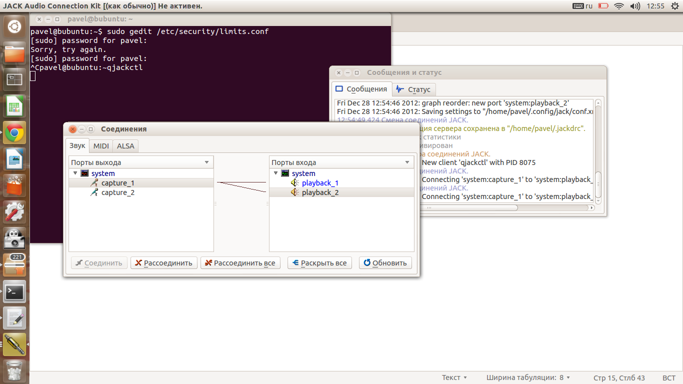Viewport: 683px width, 384px height.
Task: Open Google Chrome from the launcher
Action: point(14,133)
